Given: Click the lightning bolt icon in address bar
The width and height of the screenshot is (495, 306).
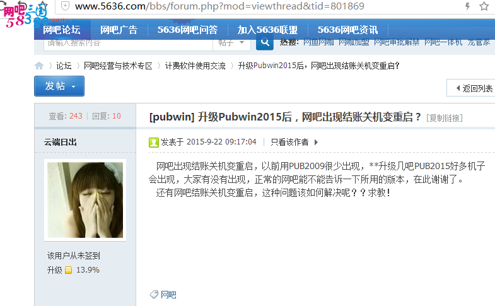Looking at the screenshot, I should pos(467,6).
